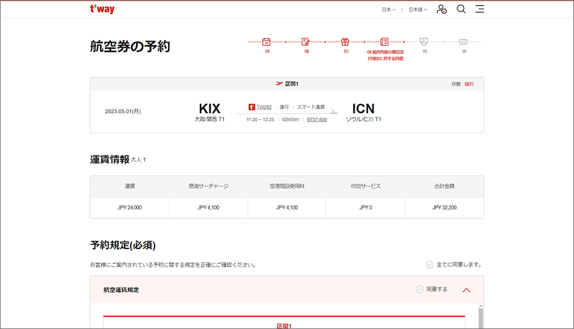Collapse the 航空運賃規定 section chevron
Viewport: 574px width, 329px height.
pos(467,290)
